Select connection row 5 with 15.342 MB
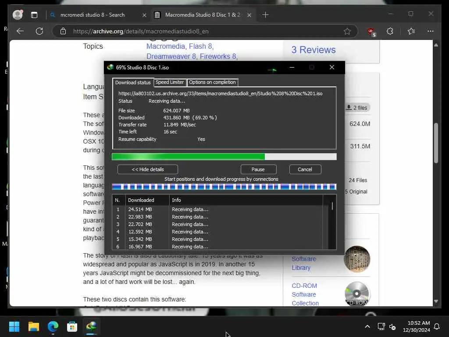The height and width of the screenshot is (337, 449). (x=217, y=239)
